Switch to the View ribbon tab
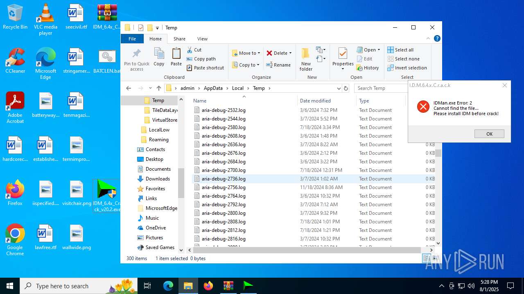Image resolution: width=524 pixels, height=294 pixels. coord(202,39)
